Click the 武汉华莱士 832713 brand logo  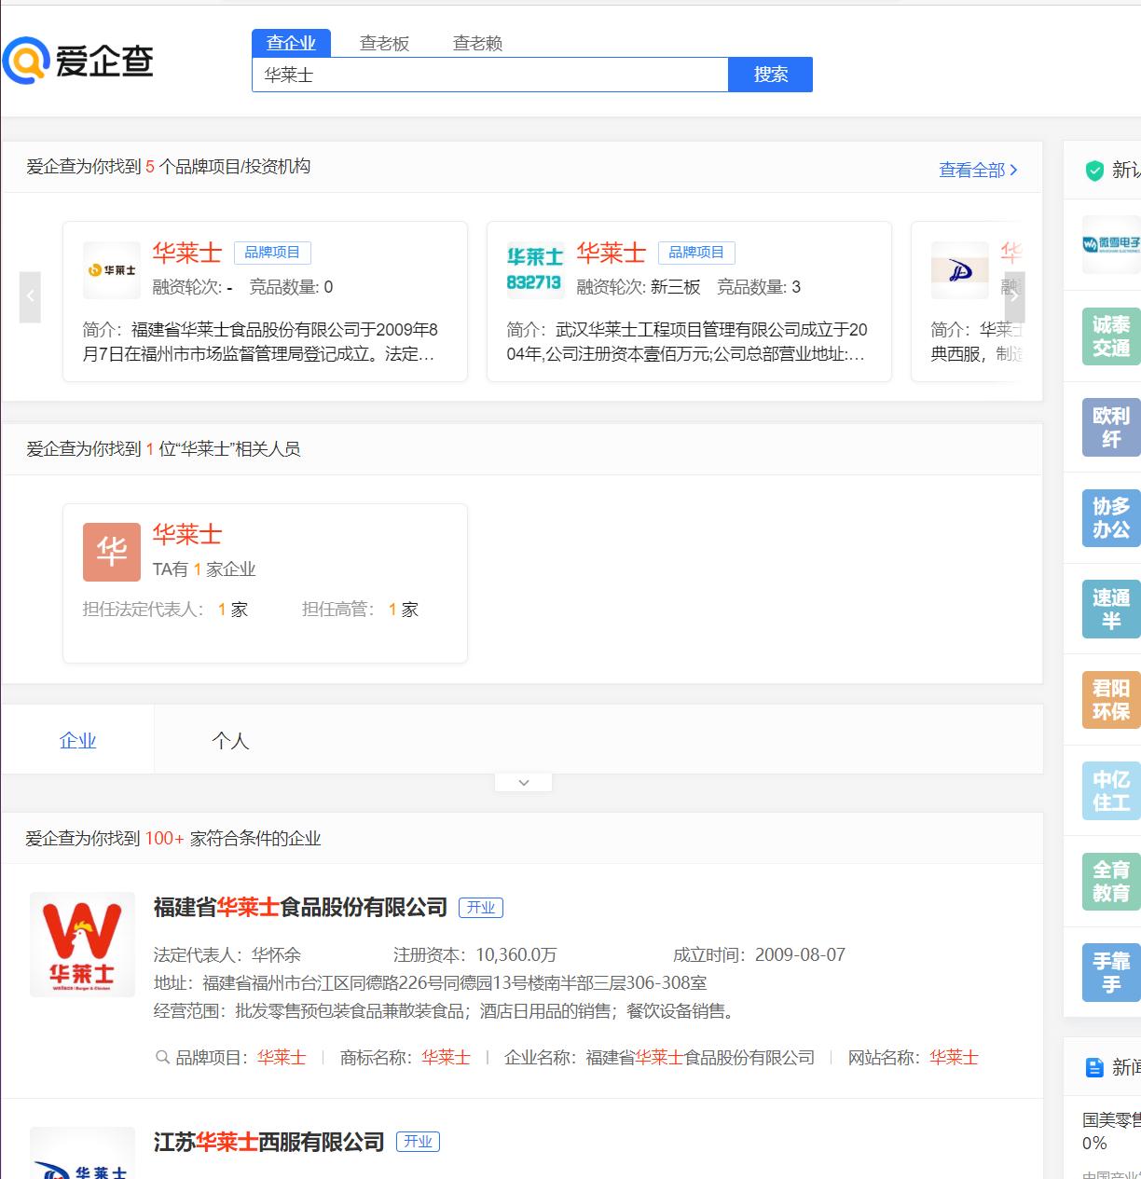535,268
